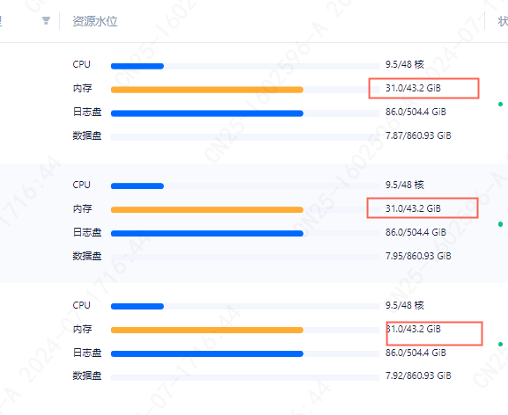This screenshot has width=508, height=415.
Task: Click the 资源水位 column header
Action: [94, 21]
